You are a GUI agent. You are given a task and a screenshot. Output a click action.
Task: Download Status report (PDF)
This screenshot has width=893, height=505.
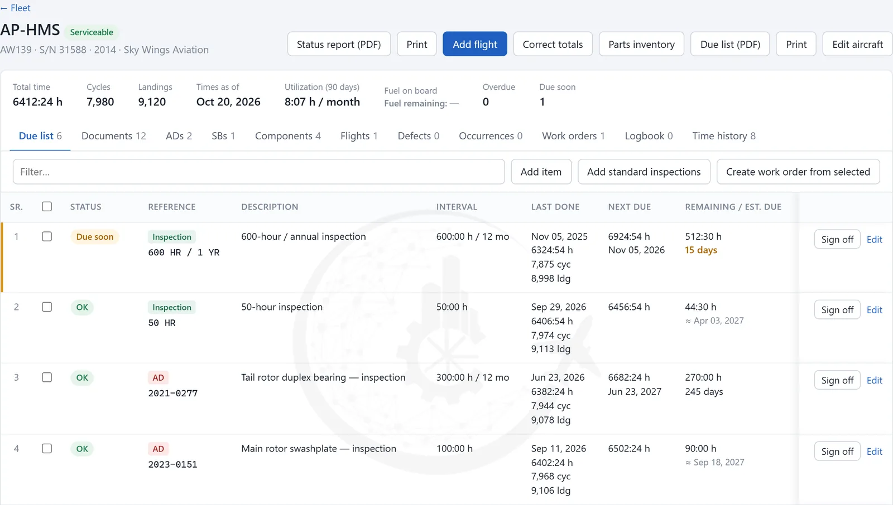coord(339,44)
